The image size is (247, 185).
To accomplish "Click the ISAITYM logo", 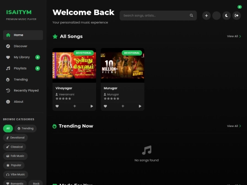I will (19, 12).
